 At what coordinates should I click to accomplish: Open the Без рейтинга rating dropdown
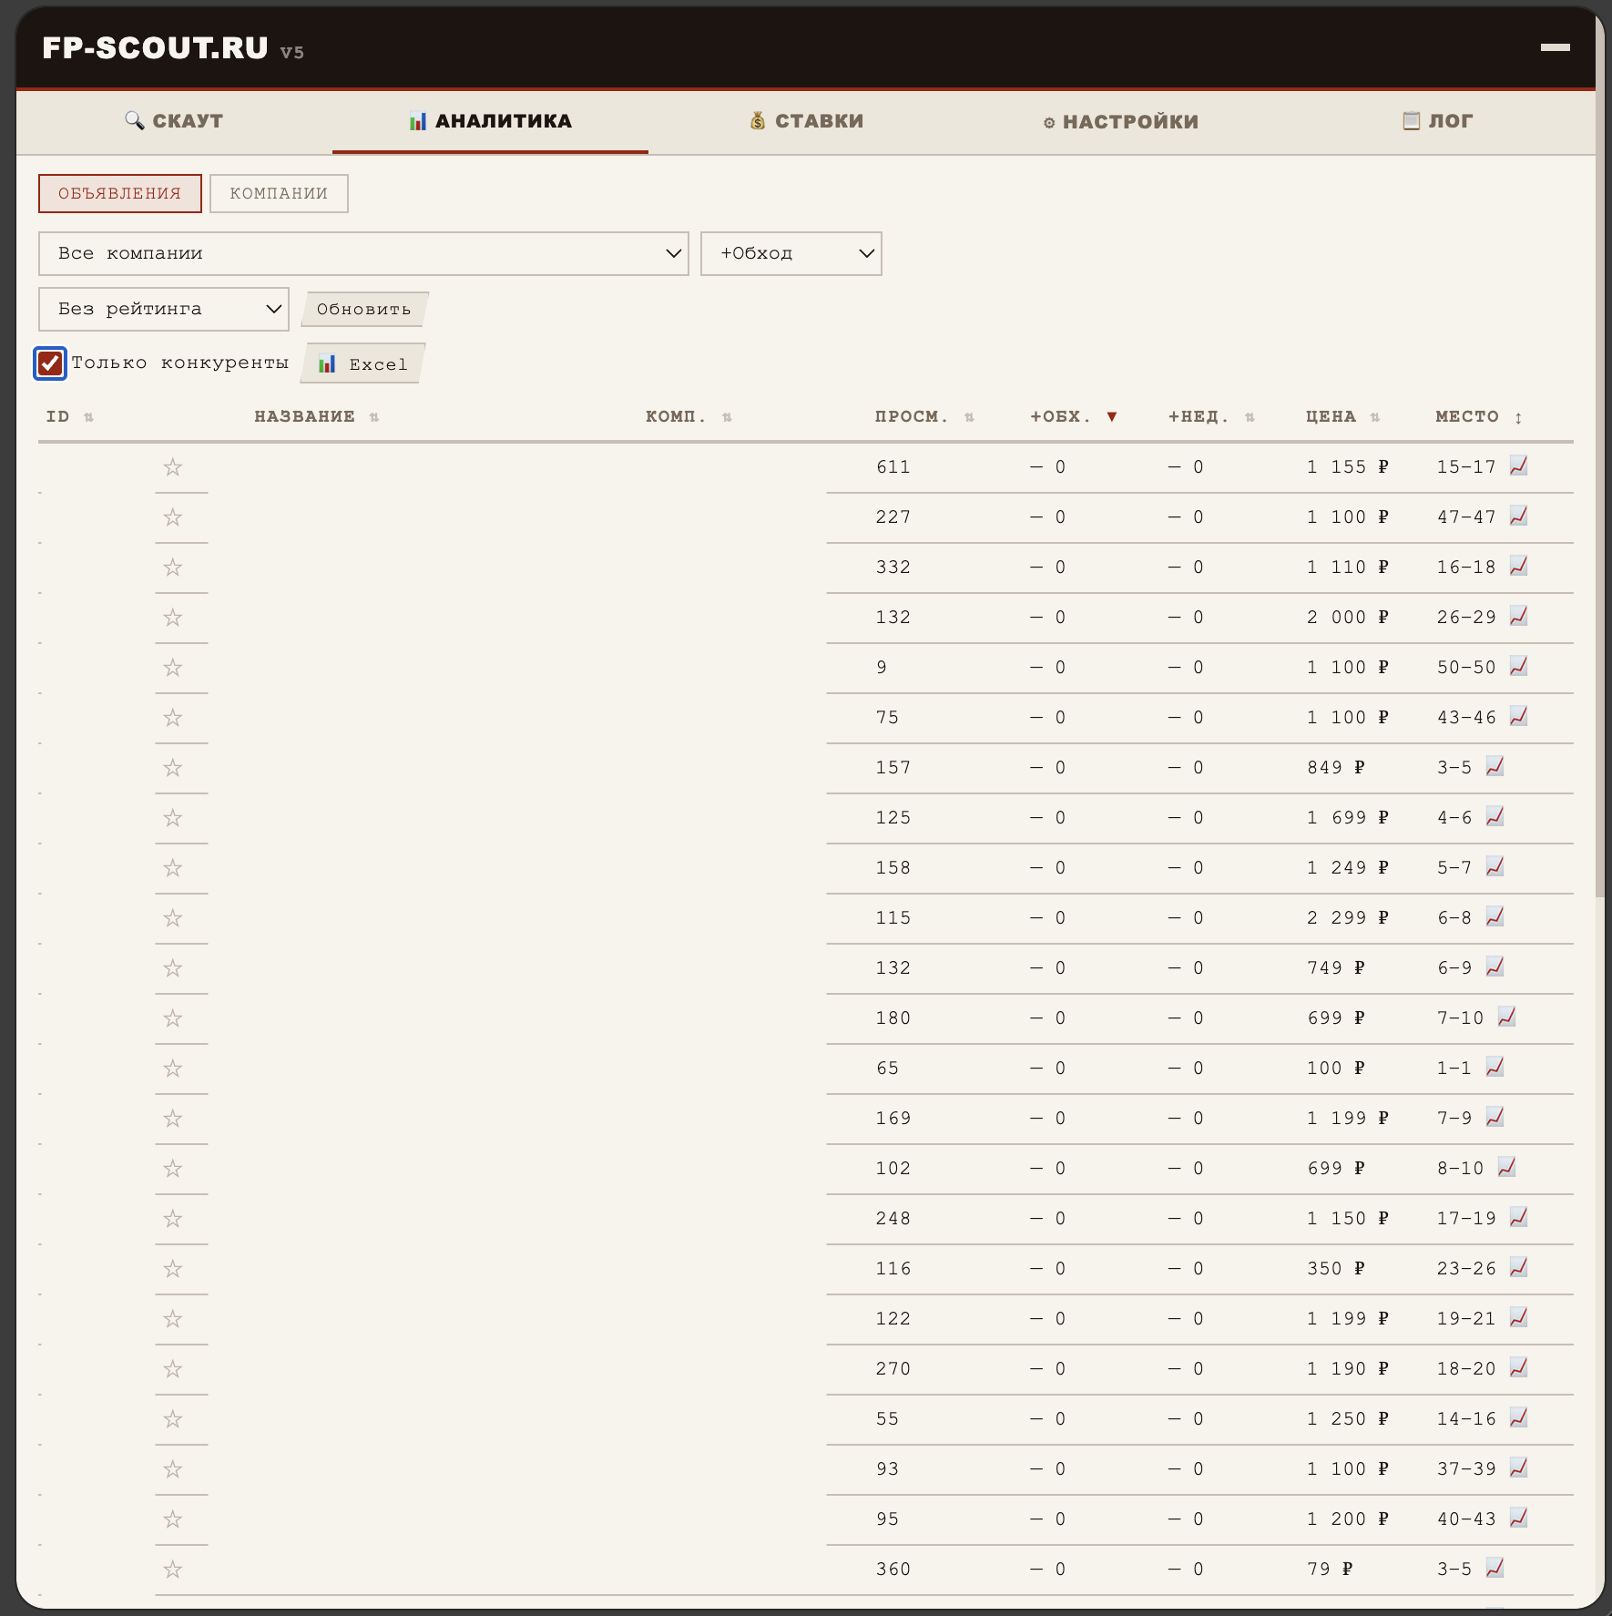[164, 309]
